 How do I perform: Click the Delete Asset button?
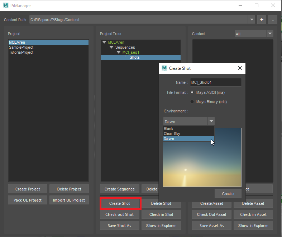point(253,203)
